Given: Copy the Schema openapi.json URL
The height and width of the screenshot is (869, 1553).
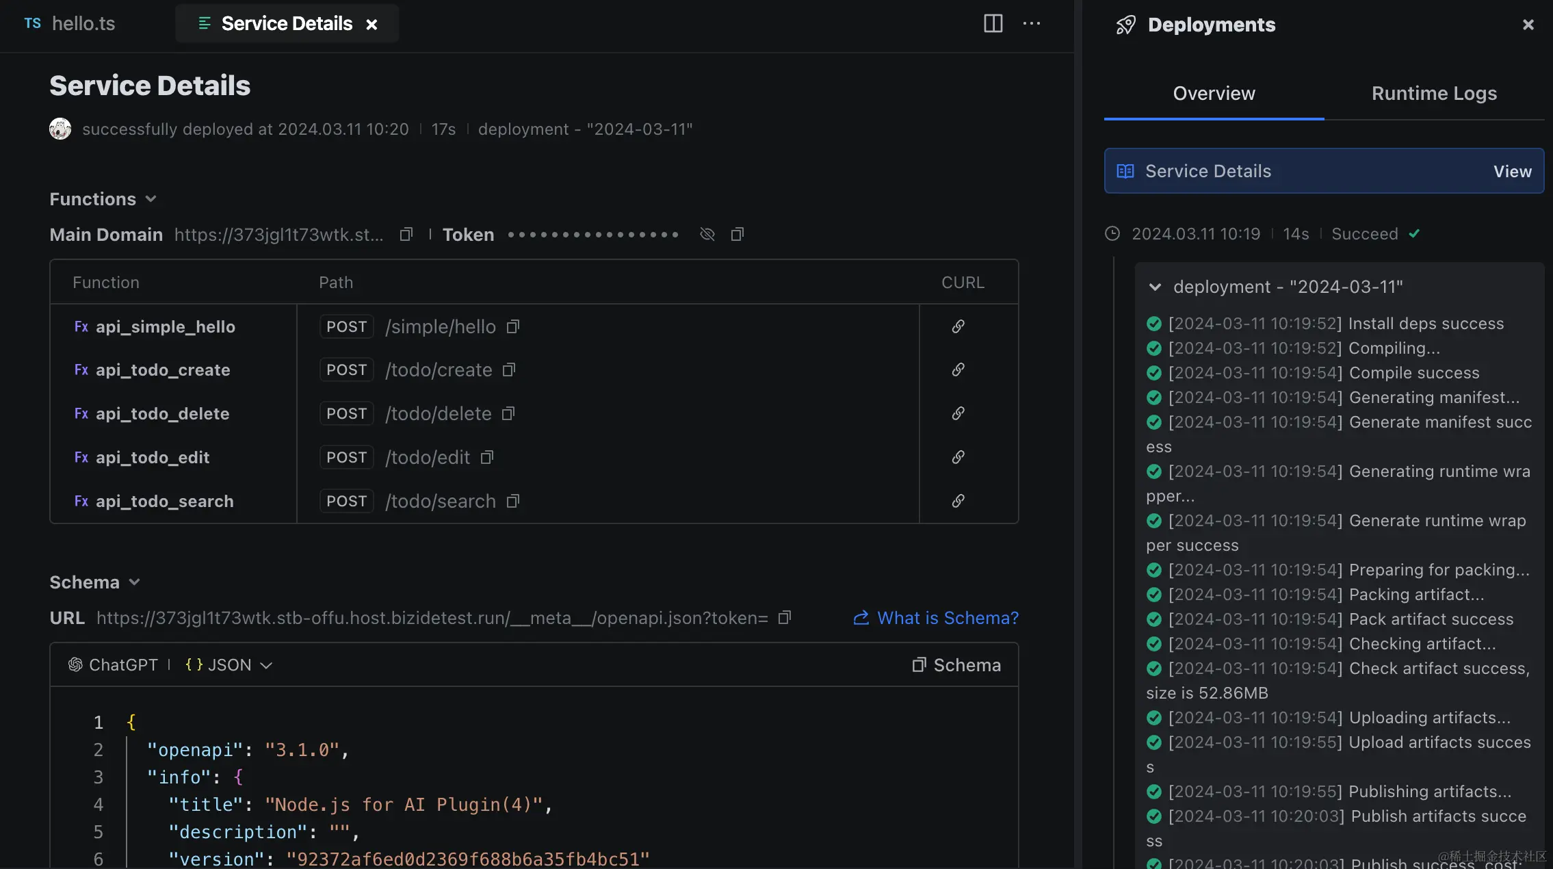Looking at the screenshot, I should pos(784,618).
